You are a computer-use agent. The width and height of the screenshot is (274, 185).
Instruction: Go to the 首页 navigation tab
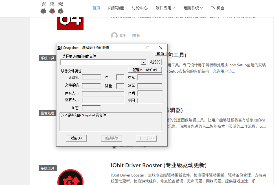point(96,8)
